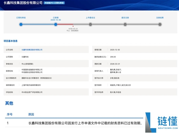Click the sponsor representatives names value
The height and width of the screenshot is (133, 179).
coord(116,71)
